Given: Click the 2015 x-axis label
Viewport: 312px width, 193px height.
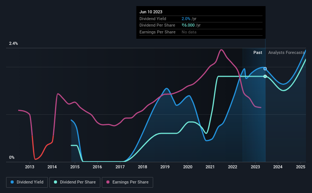Looking at the screenshot, I should click(x=75, y=167).
